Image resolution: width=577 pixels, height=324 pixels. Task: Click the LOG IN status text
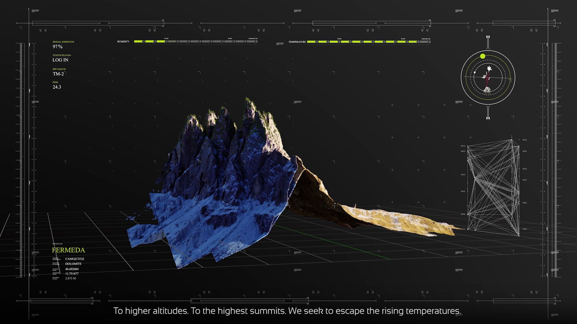click(x=60, y=60)
